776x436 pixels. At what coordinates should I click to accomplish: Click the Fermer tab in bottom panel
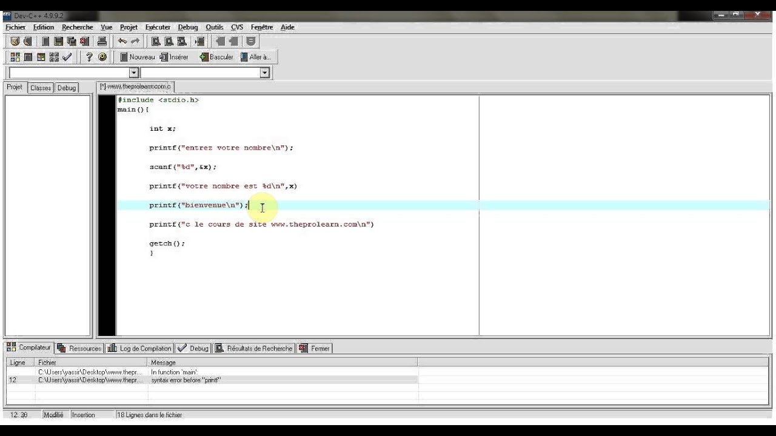point(315,348)
